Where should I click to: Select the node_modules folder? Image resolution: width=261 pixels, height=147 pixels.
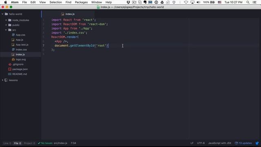[20, 20]
